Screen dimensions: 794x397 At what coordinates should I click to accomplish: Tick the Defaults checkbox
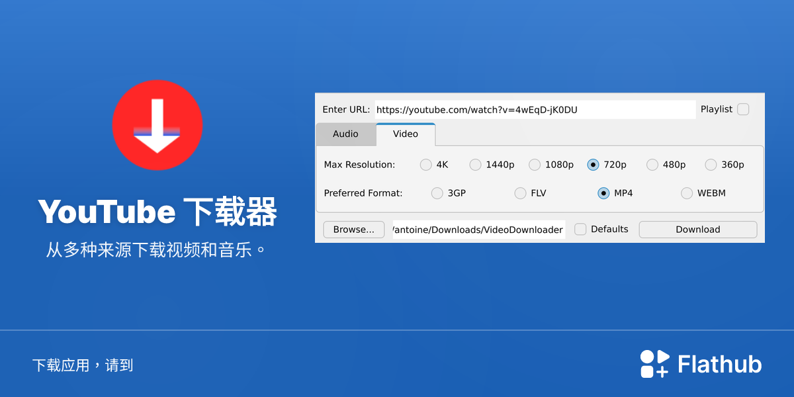tap(580, 229)
